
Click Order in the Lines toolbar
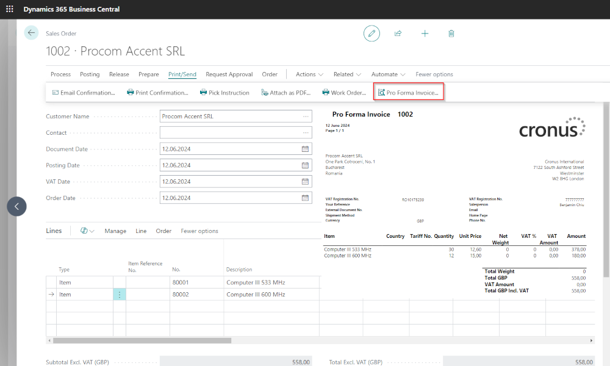pyautogui.click(x=163, y=231)
